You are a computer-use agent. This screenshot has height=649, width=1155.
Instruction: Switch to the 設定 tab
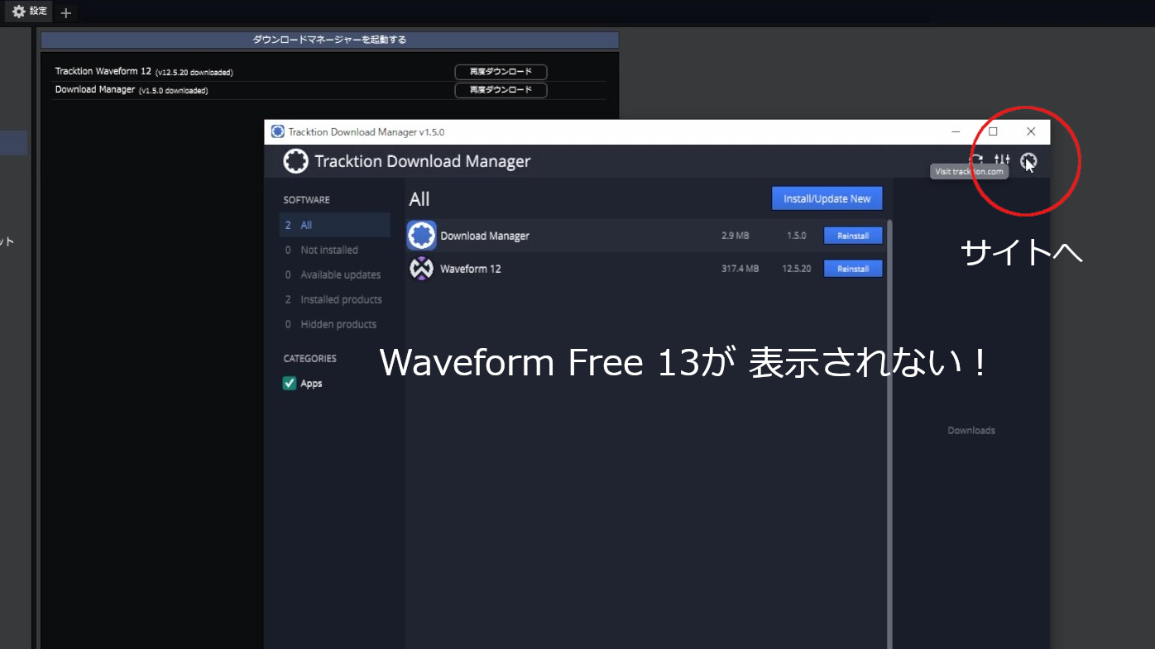tap(27, 11)
